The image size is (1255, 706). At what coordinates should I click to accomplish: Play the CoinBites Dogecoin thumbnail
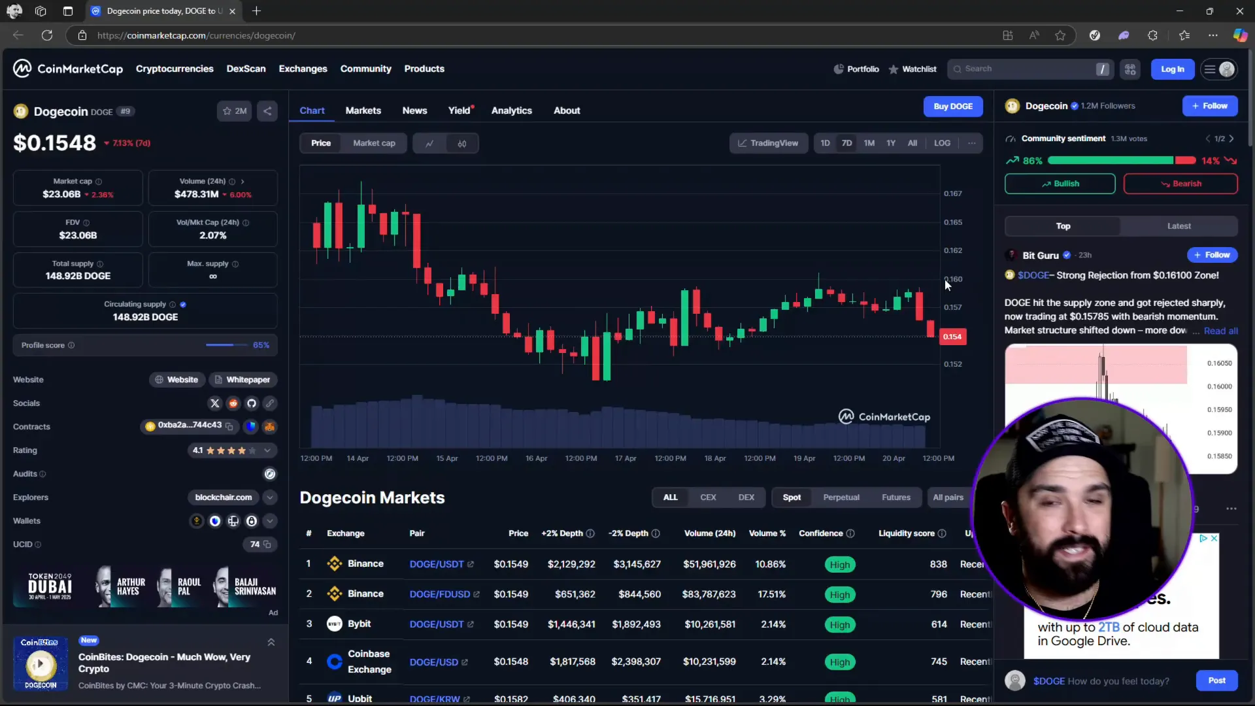(41, 664)
